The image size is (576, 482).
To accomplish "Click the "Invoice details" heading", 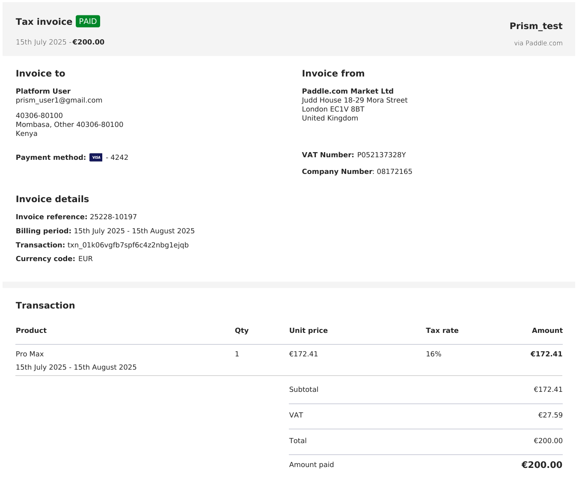I will [52, 199].
